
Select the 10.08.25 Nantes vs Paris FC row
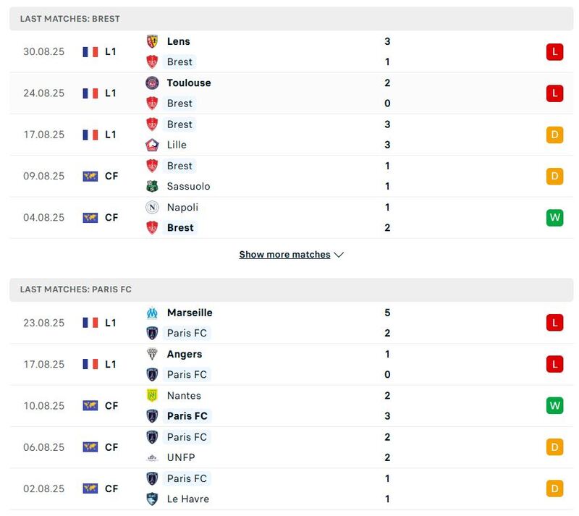(289, 406)
